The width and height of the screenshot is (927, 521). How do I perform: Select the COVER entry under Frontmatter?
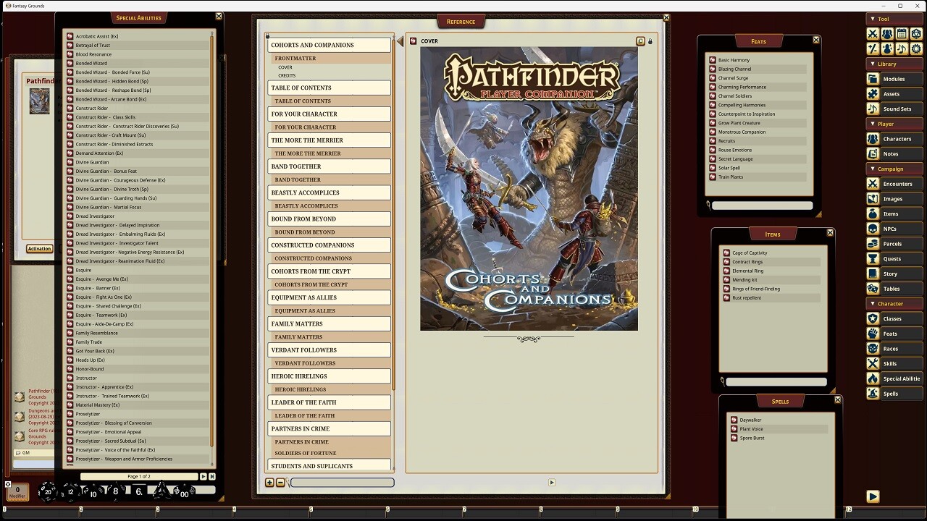(x=285, y=67)
